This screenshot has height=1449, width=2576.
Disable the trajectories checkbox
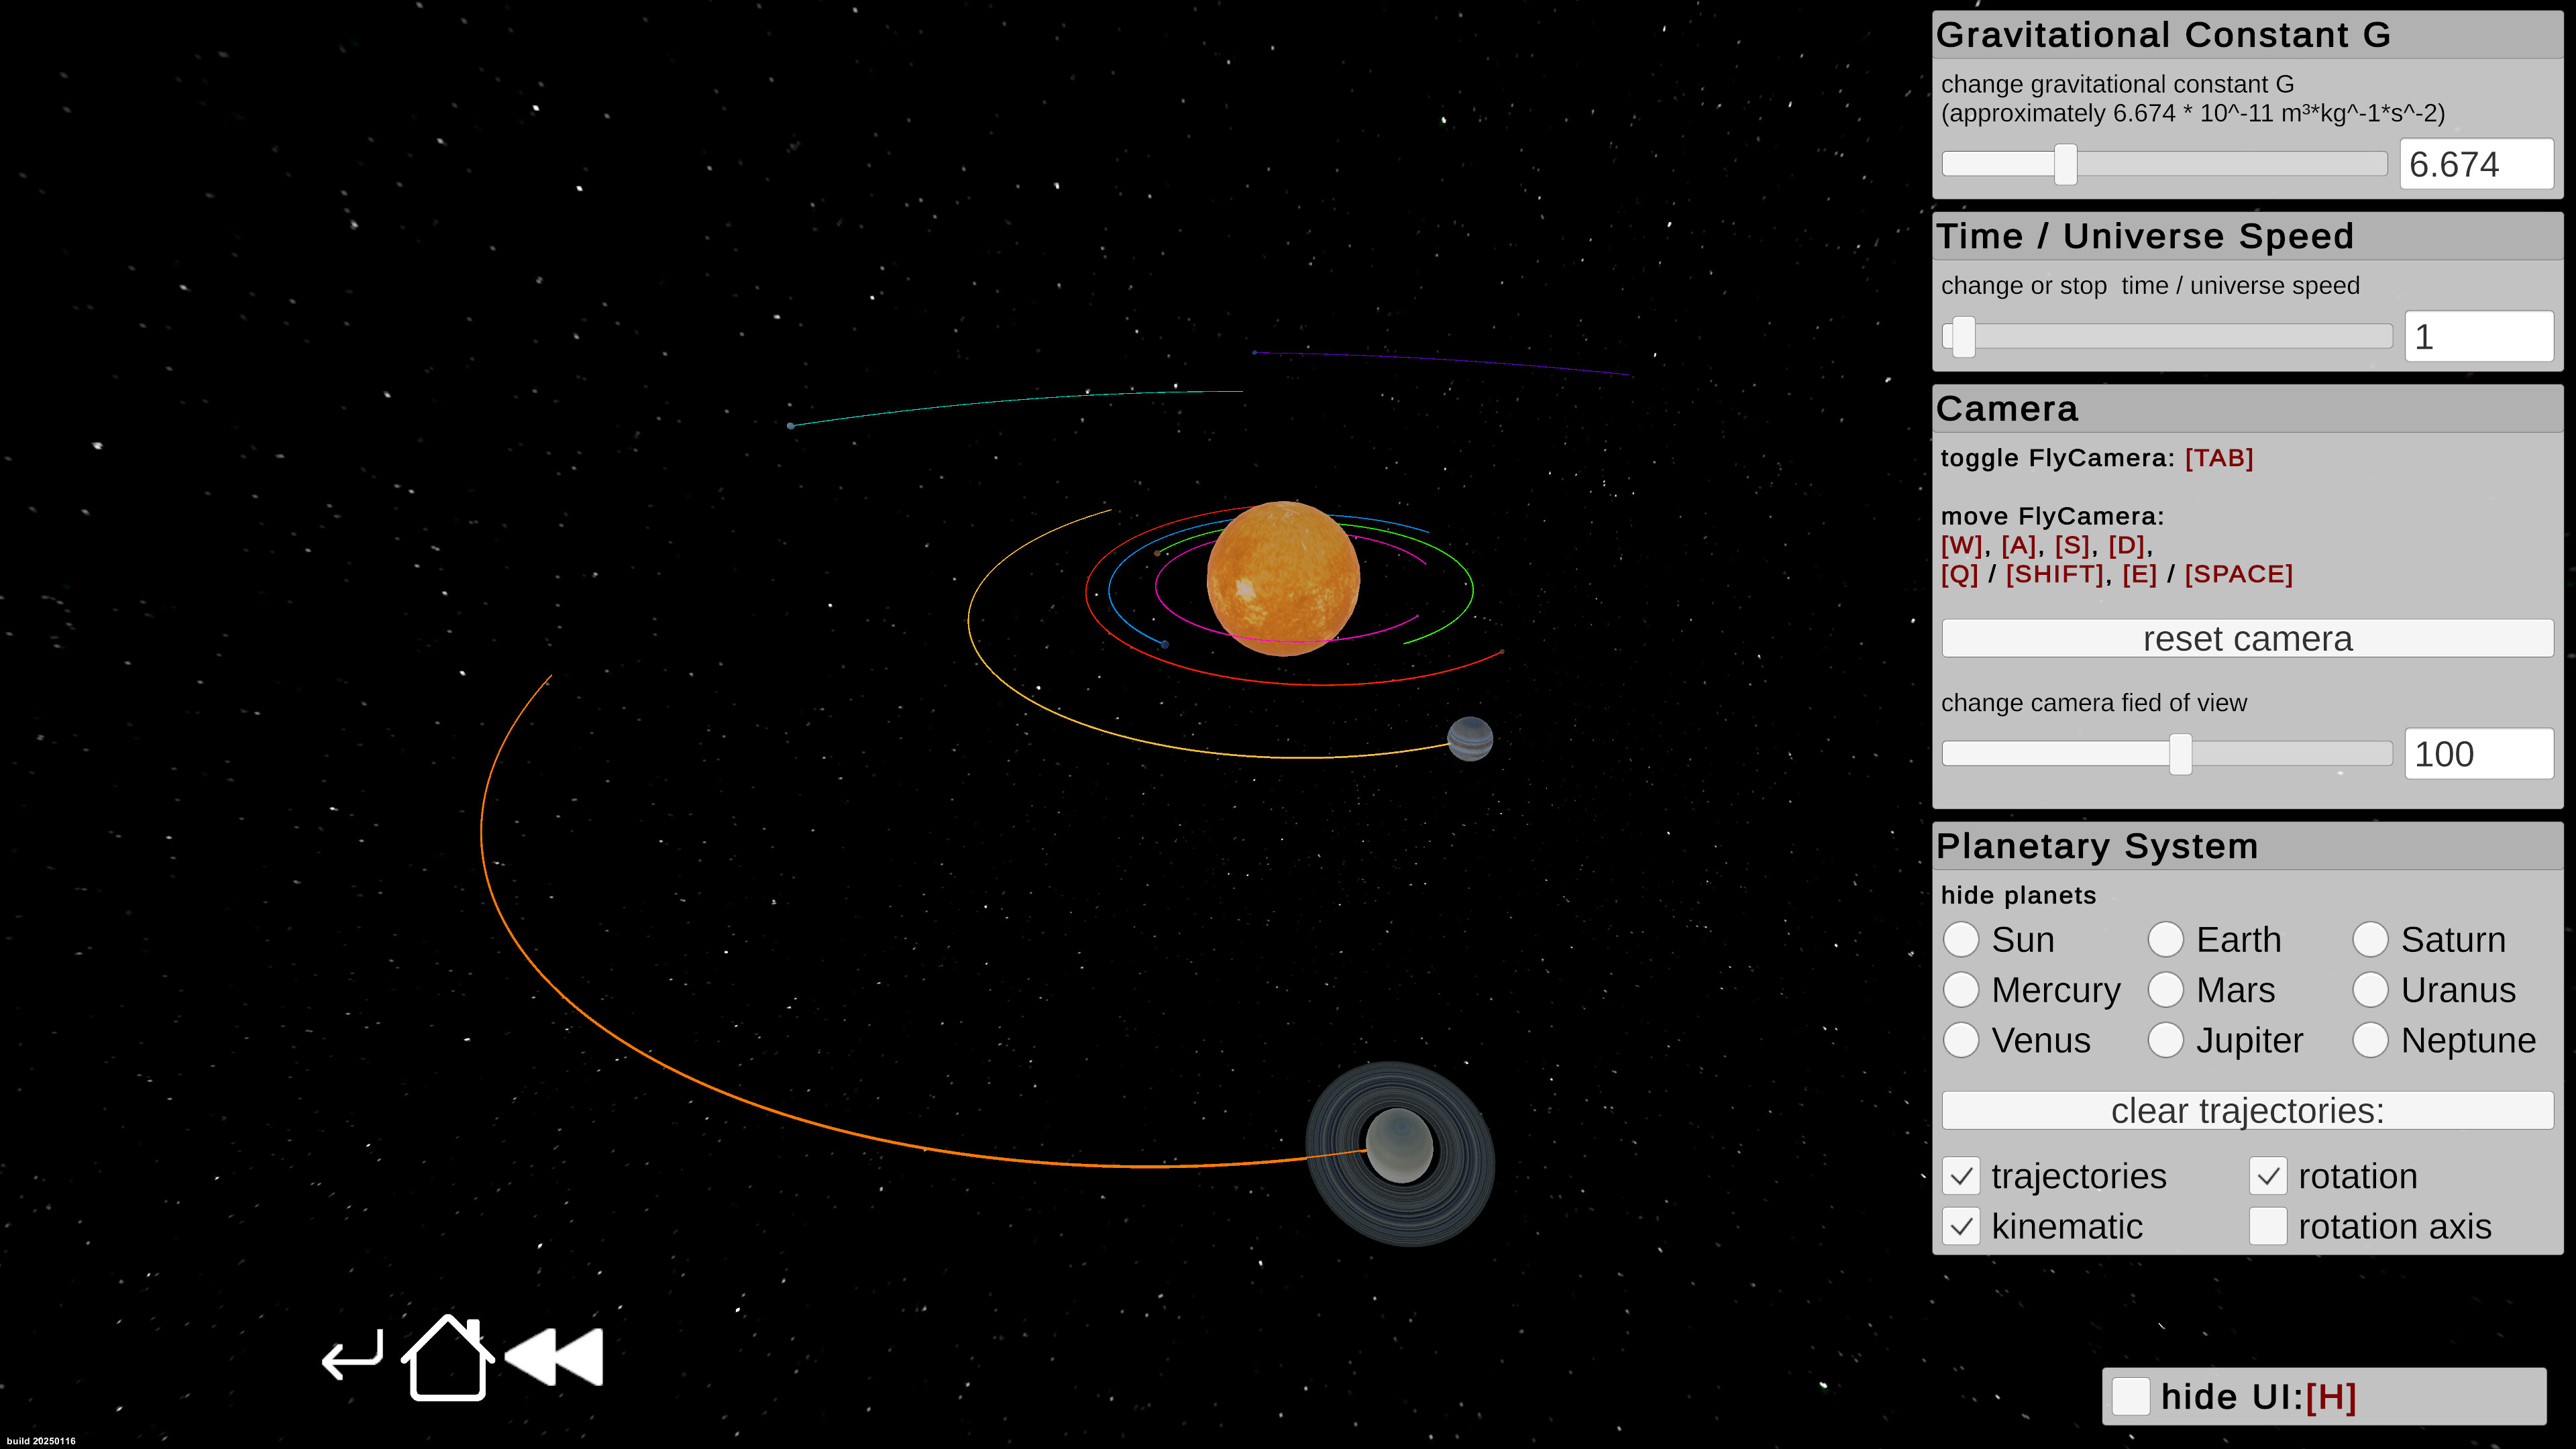(1962, 1176)
